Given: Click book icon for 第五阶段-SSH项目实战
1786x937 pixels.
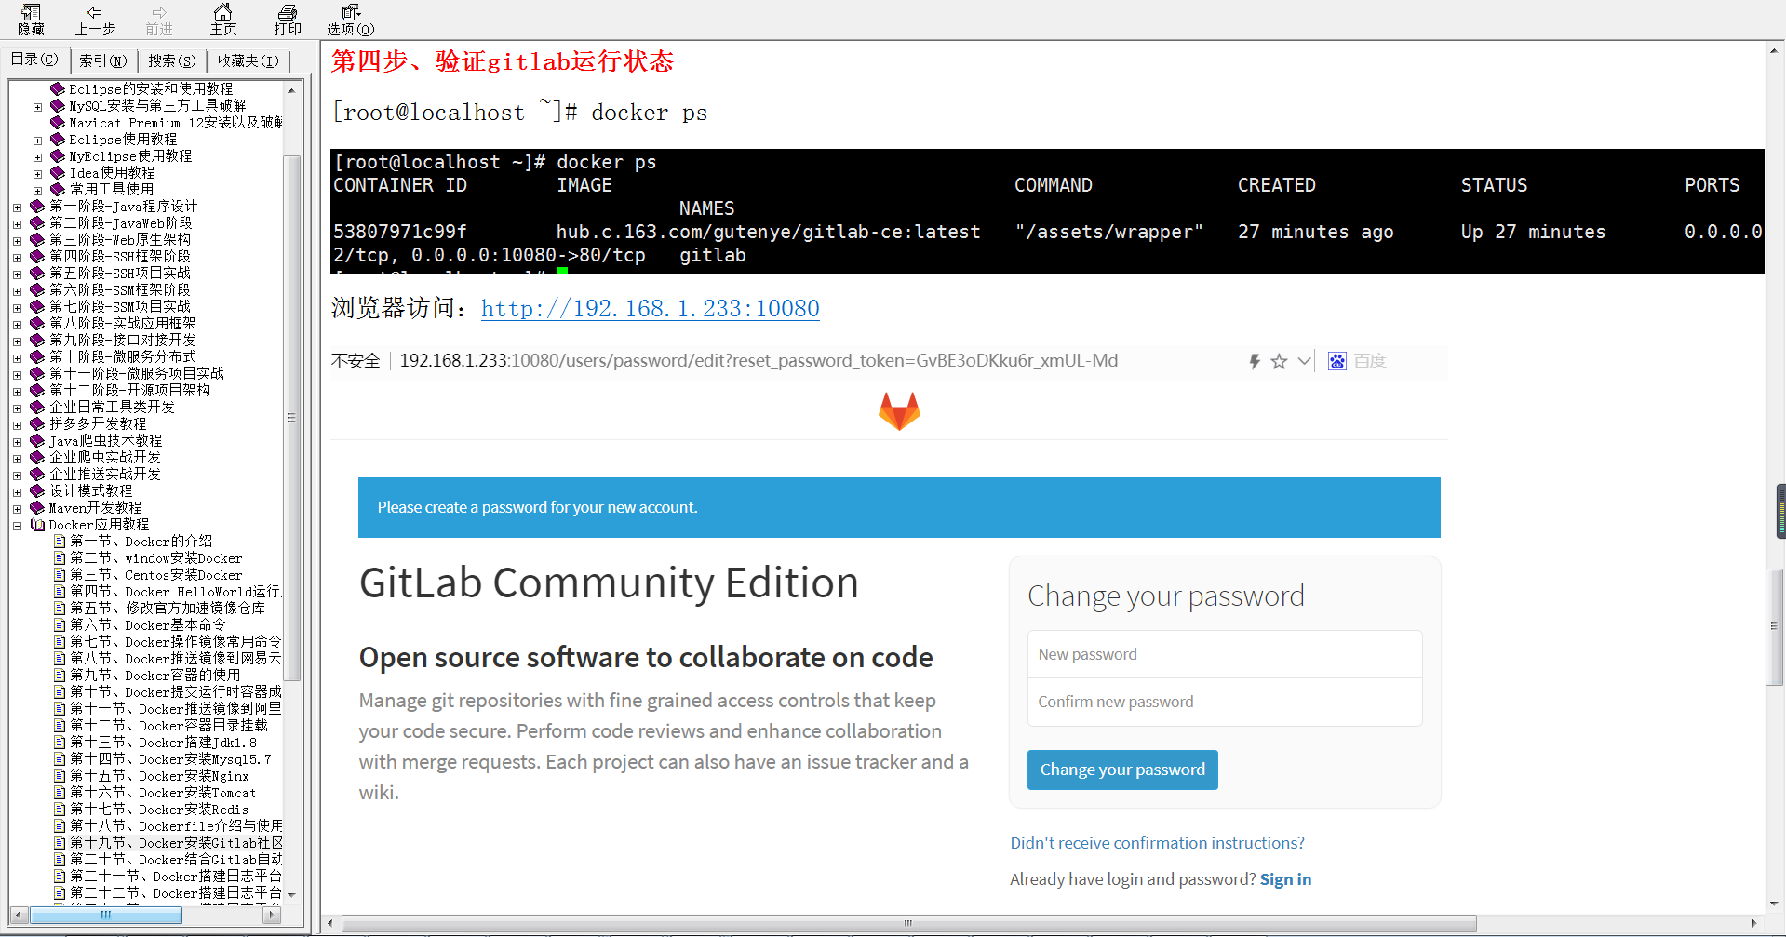Looking at the screenshot, I should [37, 274].
